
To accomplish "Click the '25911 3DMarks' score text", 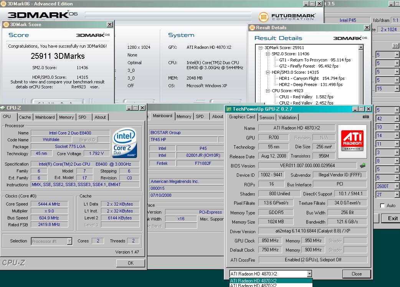I will [x=58, y=56].
